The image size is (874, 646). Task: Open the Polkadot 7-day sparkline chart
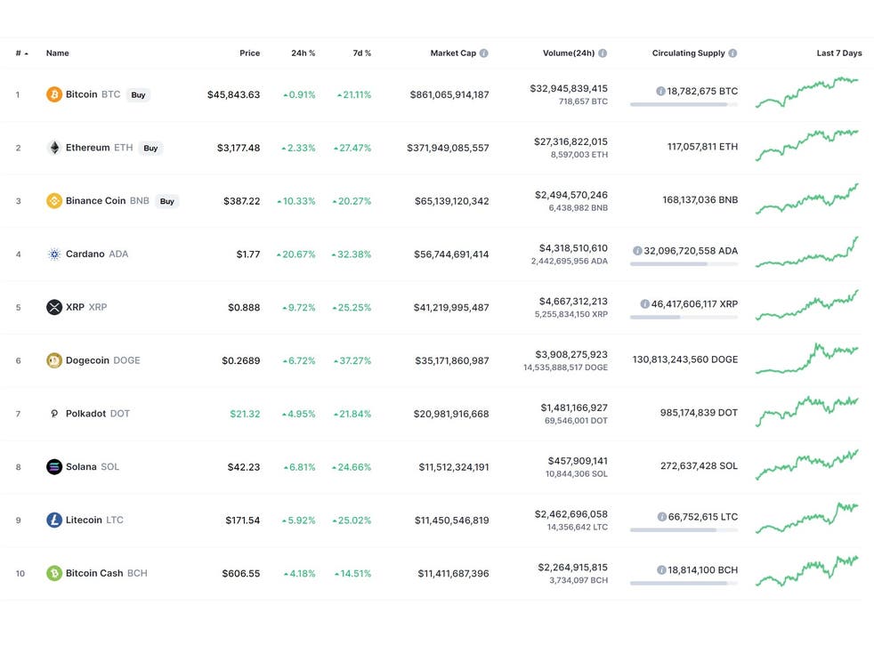[x=807, y=411]
